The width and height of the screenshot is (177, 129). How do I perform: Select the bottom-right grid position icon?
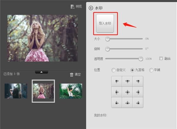point(137,102)
